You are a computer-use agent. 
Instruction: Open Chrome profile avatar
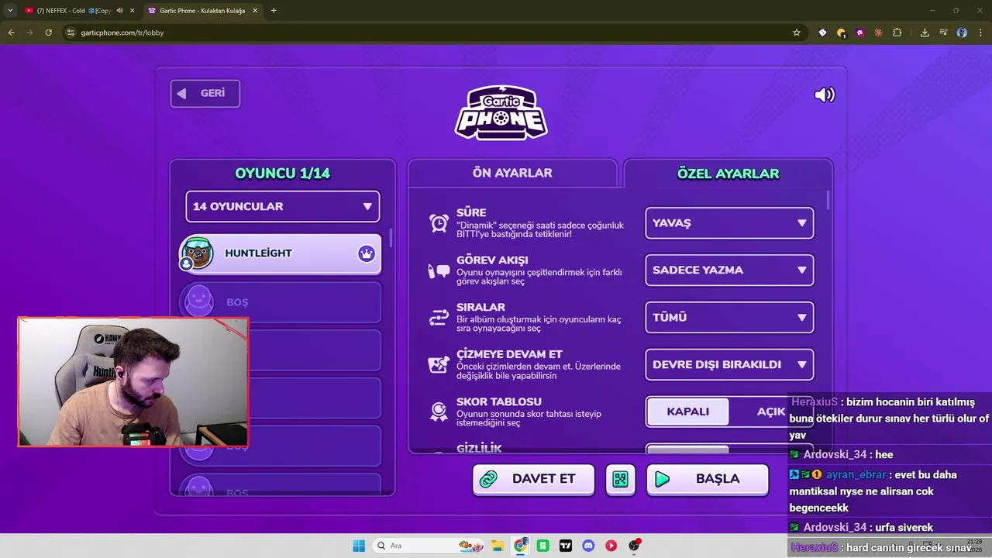[x=962, y=33]
